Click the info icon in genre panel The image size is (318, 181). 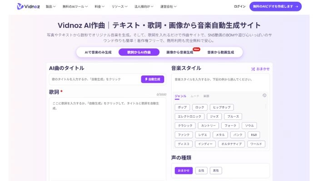pyautogui.click(x=264, y=95)
